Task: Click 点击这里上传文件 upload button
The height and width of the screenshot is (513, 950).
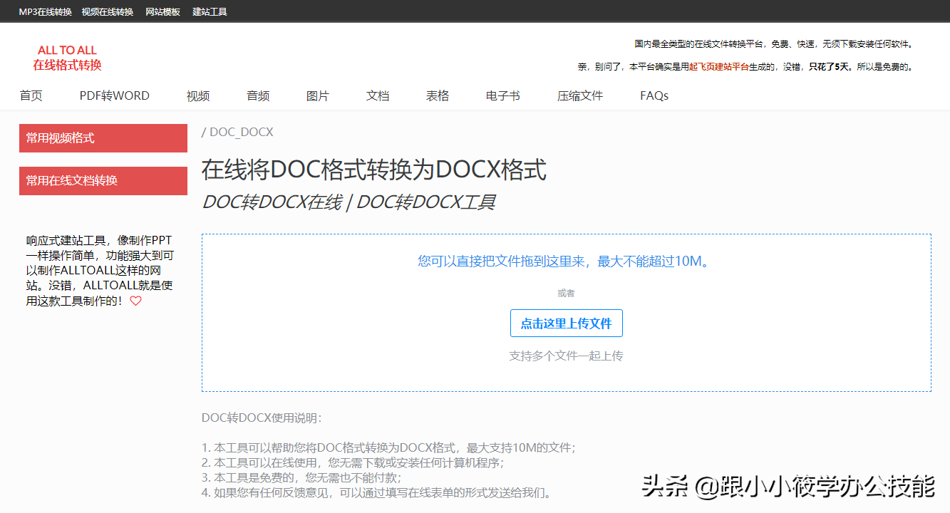Action: tap(567, 323)
